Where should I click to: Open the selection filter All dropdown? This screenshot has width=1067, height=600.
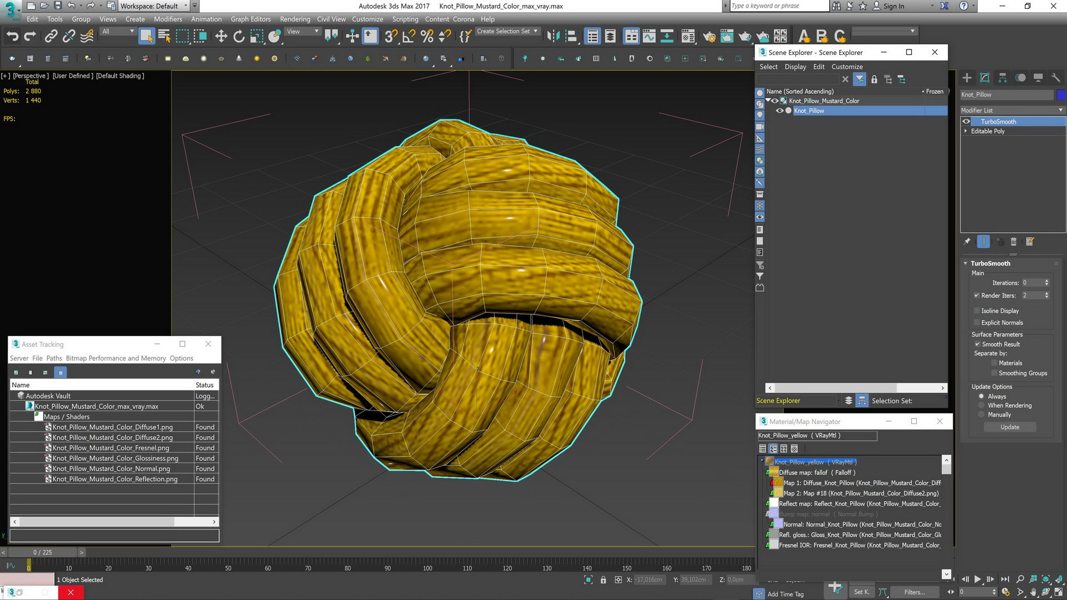click(118, 31)
